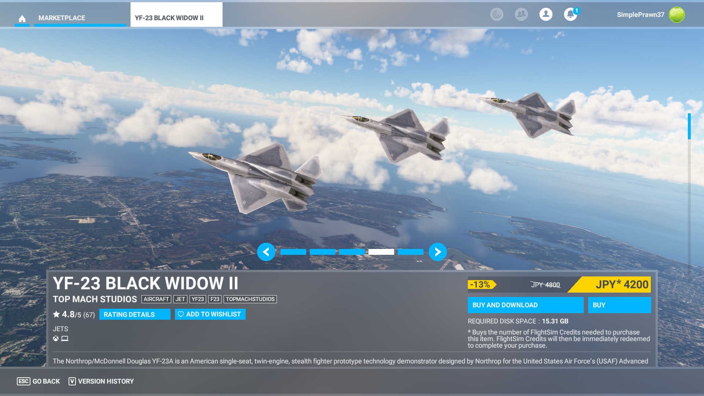Select the first carousel slide indicator
The height and width of the screenshot is (396, 704).
tap(293, 252)
